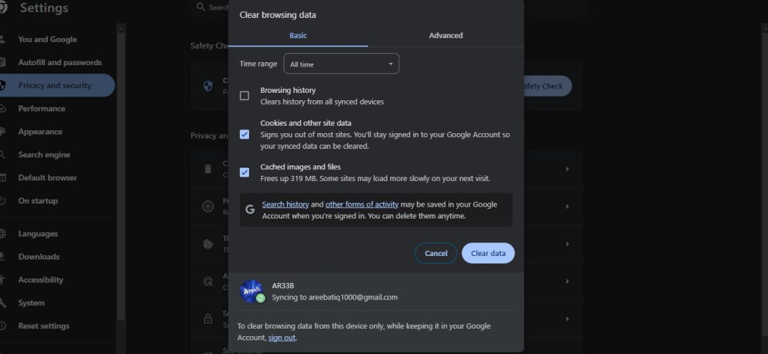Open On startup settings

pyautogui.click(x=37, y=201)
